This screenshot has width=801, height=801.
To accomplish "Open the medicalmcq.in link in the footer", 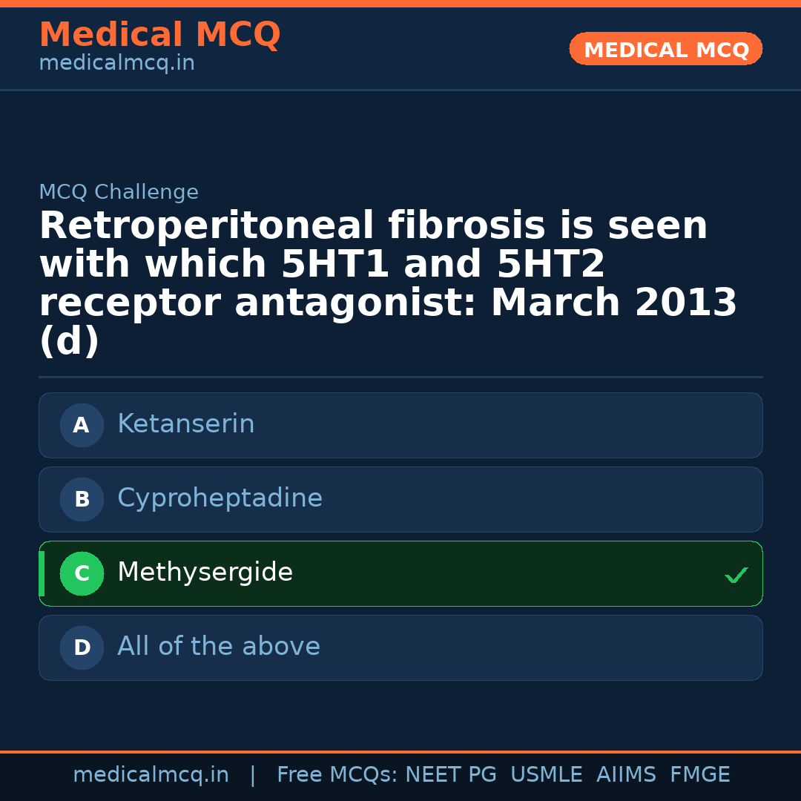I will coord(151,775).
